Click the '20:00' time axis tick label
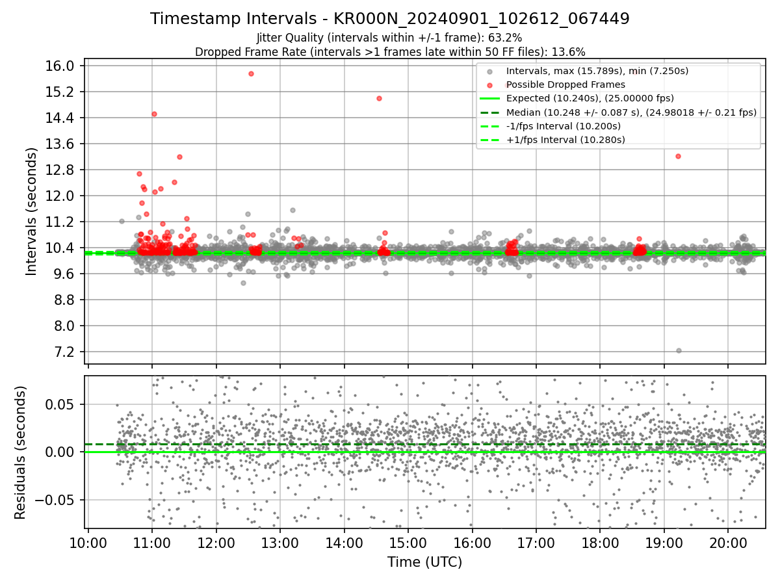780x585 pixels. click(728, 542)
